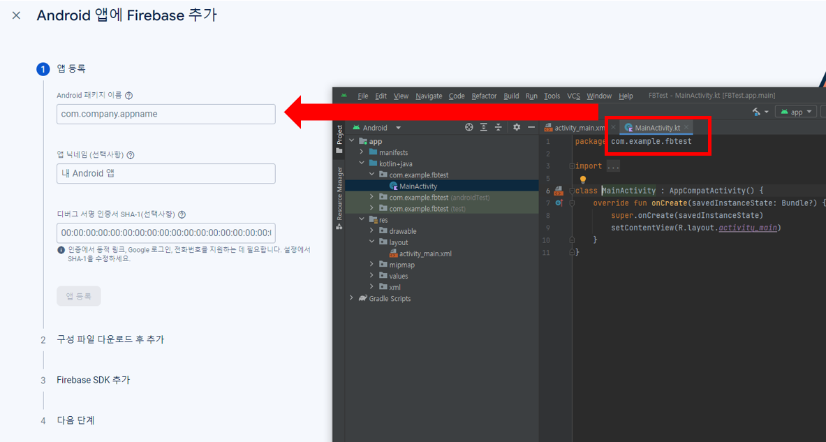The height and width of the screenshot is (442, 826).
Task: Expand the xml folder
Action: (x=371, y=287)
